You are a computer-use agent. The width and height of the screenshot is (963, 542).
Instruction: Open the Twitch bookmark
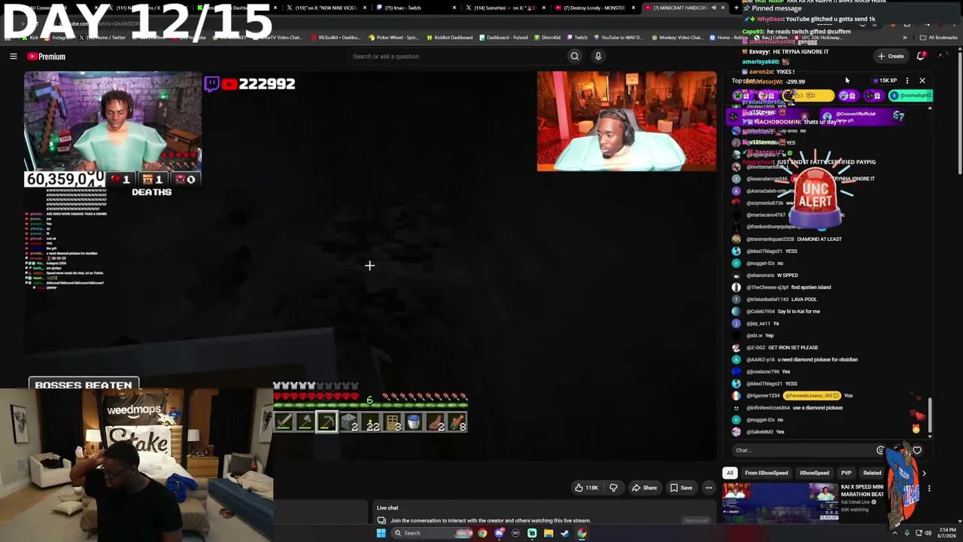pos(577,38)
